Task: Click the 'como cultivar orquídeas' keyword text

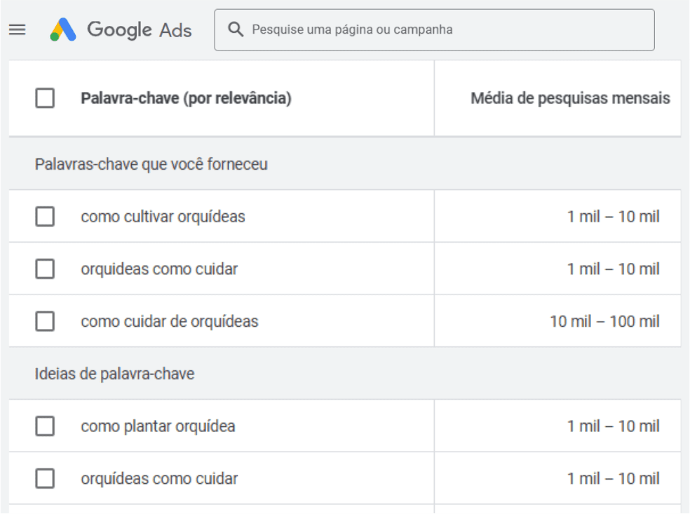Action: [x=163, y=217]
